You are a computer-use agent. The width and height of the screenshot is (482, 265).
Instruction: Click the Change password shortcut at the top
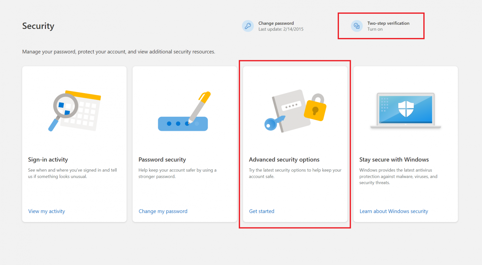(x=276, y=23)
